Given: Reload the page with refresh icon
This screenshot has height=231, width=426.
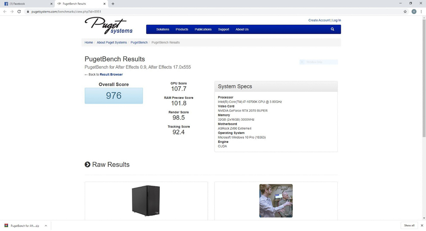Looking at the screenshot, I should (19, 12).
